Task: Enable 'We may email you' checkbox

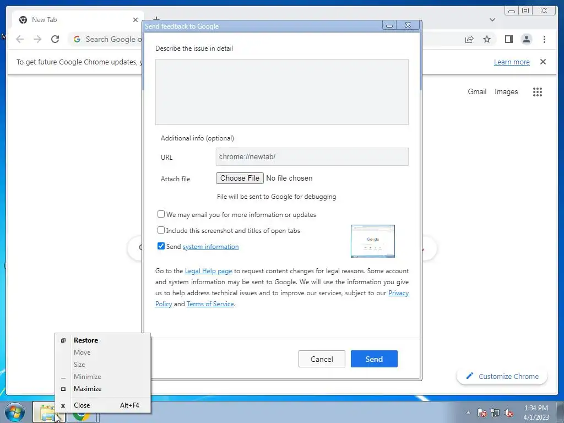Action: click(x=161, y=214)
